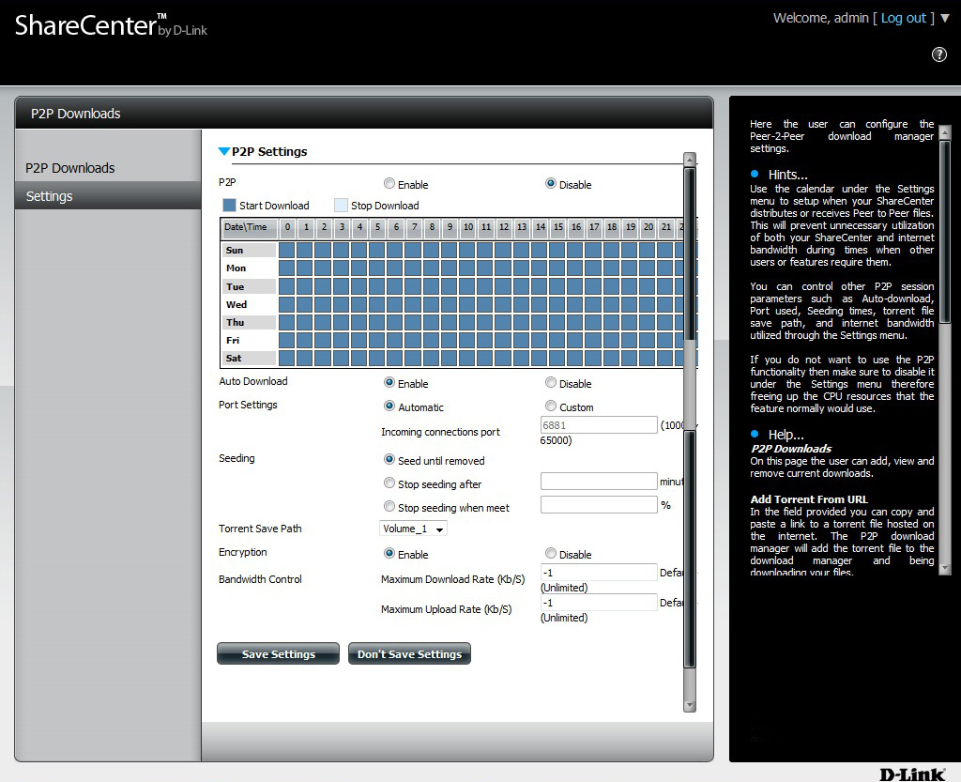Viewport: 961px width, 782px height.
Task: Pick the Stop Download light swatch
Action: click(x=341, y=206)
